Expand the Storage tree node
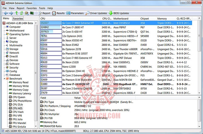This screenshot has height=134, width=203. click(x=4, y=49)
